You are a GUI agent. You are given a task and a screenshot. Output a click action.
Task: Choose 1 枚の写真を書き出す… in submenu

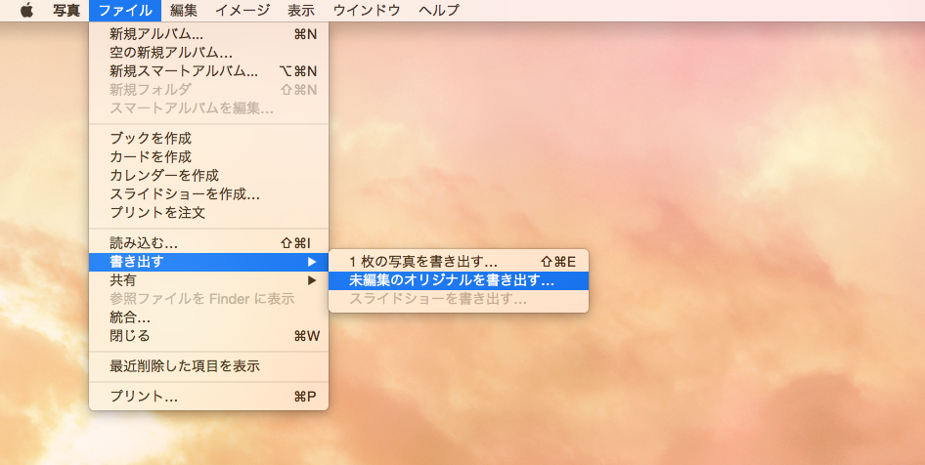coord(459,262)
